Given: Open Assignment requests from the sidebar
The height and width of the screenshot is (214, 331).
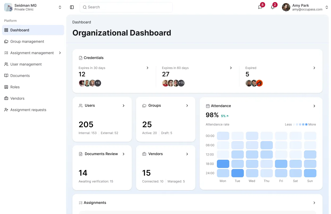Looking at the screenshot, I should 28,110.
